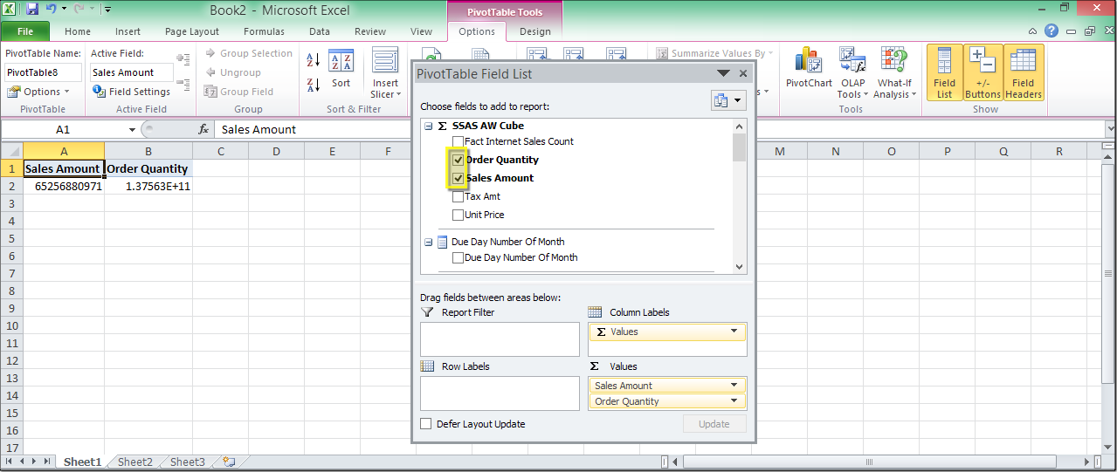The image size is (1117, 472).
Task: Click the Save icon in quick access toolbar
Action: coord(32,10)
